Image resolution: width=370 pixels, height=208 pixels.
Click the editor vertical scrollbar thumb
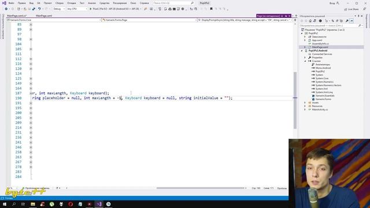coord(295,100)
